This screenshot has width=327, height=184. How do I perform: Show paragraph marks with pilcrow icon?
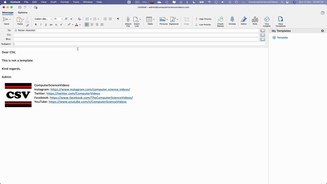click(x=118, y=19)
